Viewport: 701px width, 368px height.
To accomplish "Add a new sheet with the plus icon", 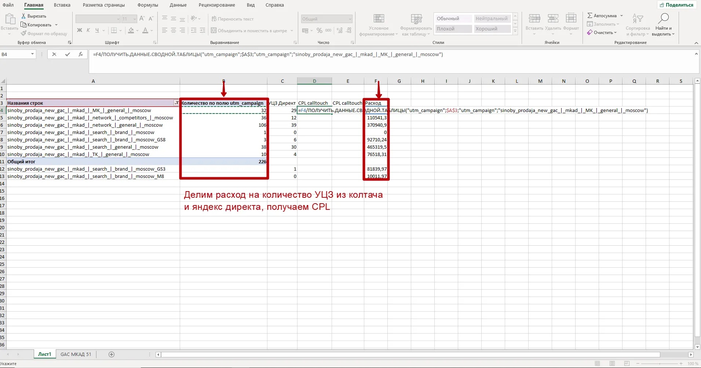I will pyautogui.click(x=112, y=354).
